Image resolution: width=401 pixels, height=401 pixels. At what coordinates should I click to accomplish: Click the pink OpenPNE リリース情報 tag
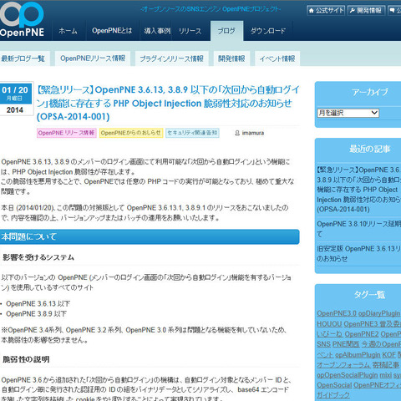67,133
